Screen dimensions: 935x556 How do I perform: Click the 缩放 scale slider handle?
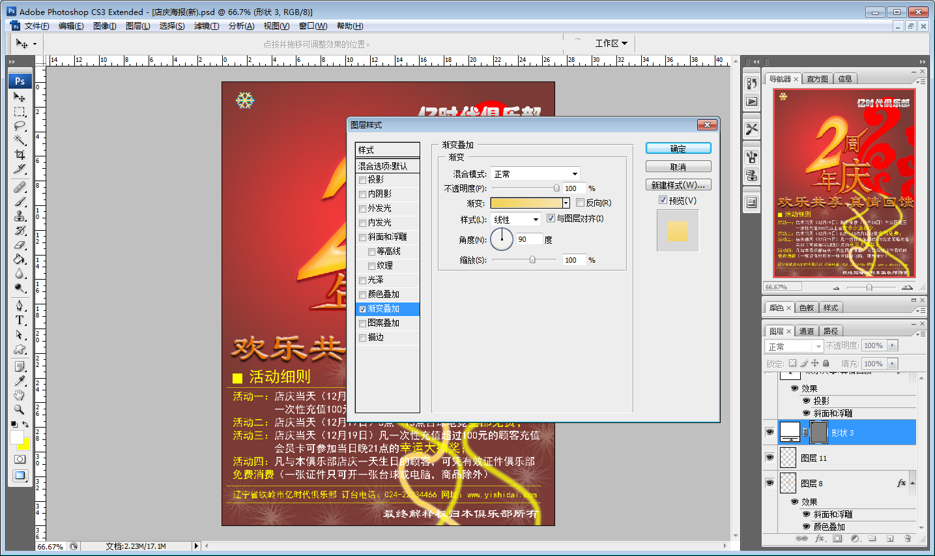532,259
